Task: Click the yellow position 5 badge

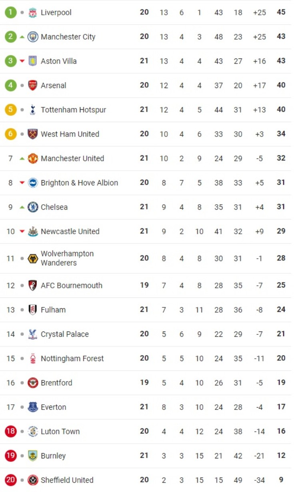Action: [11, 110]
